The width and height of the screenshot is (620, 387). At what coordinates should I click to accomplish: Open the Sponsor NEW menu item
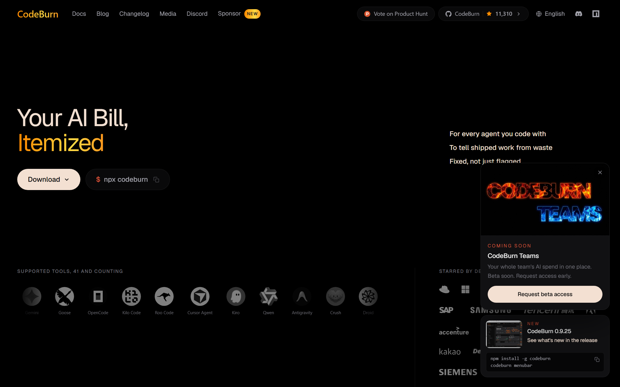[x=239, y=14]
